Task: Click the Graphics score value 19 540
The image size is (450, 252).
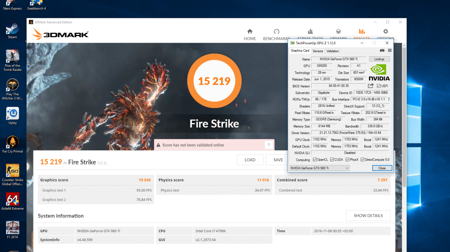Action: (x=145, y=180)
